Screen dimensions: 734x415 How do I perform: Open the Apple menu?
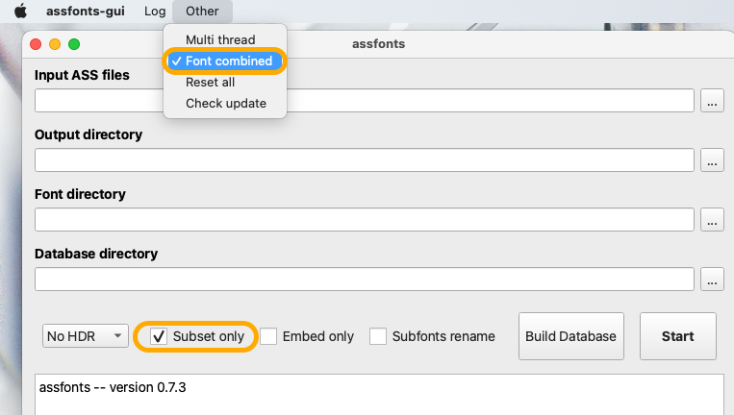[x=20, y=12]
